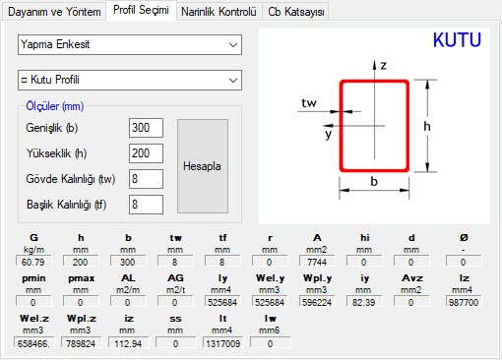Select the It value 1317009

223,343
